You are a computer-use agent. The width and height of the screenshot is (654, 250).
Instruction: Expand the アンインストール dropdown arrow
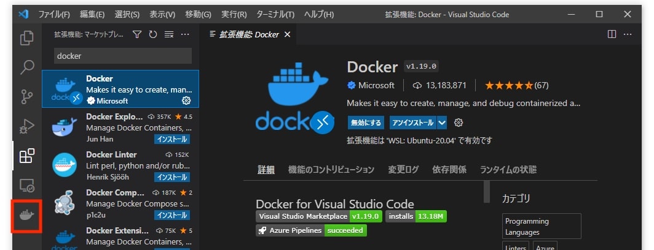442,123
